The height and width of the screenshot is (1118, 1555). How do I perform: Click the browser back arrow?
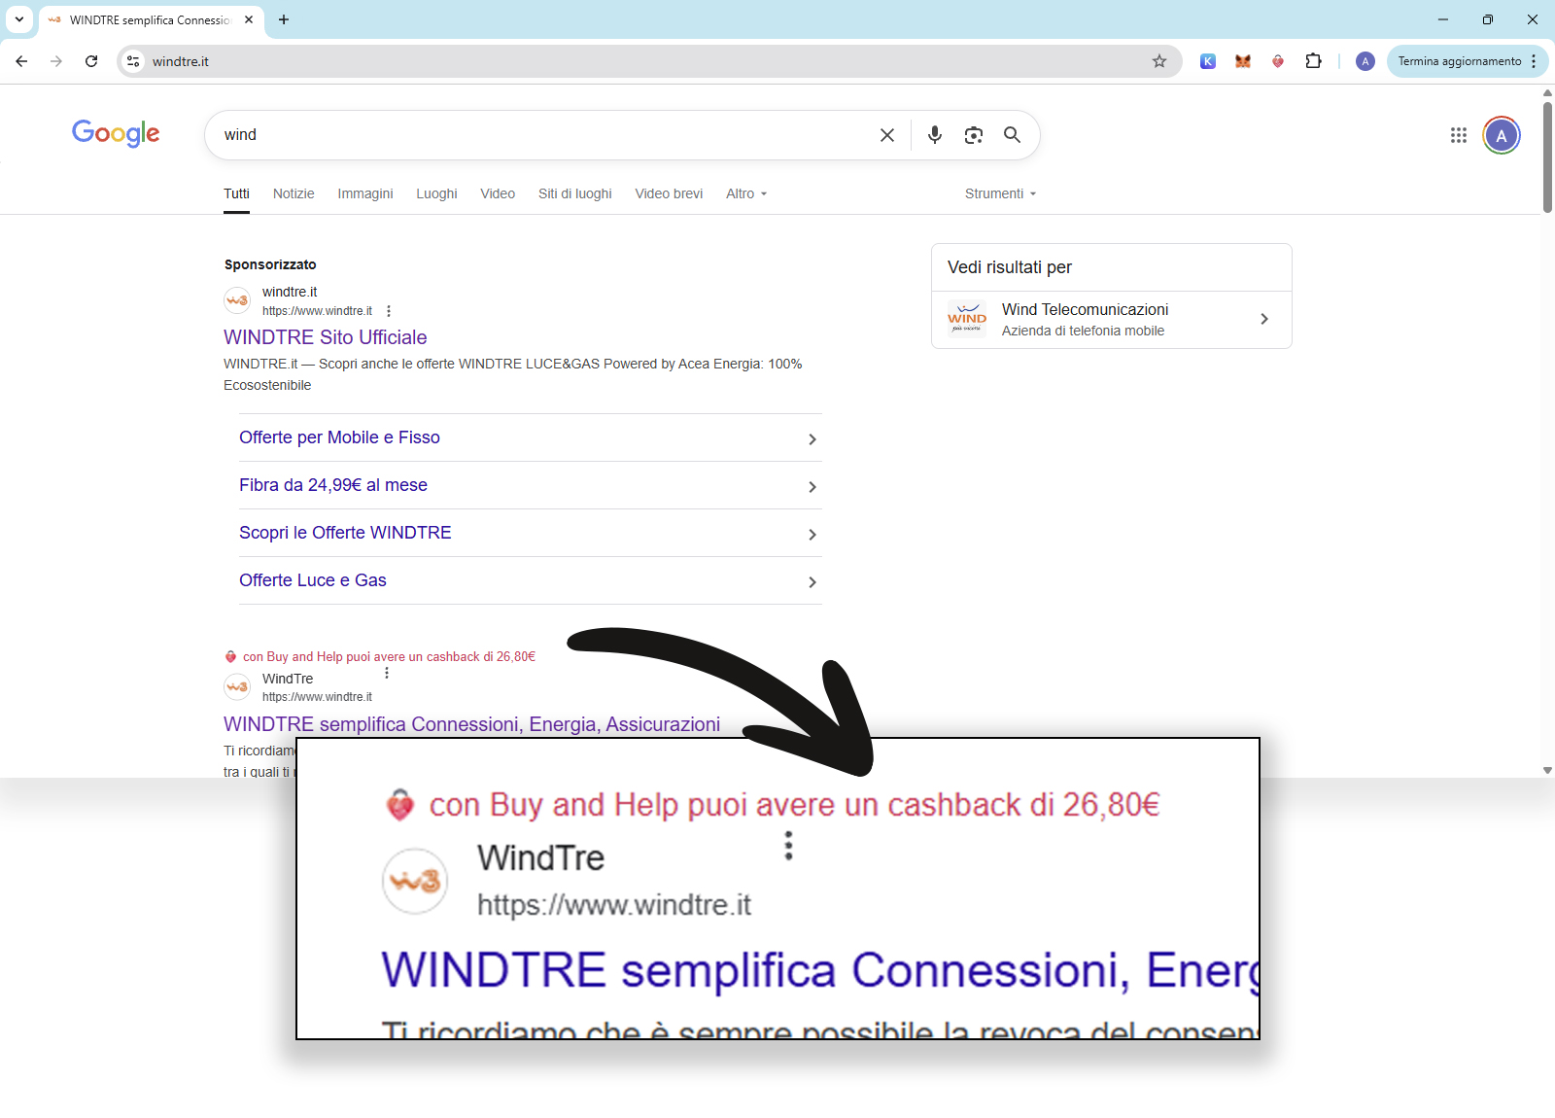click(x=21, y=61)
